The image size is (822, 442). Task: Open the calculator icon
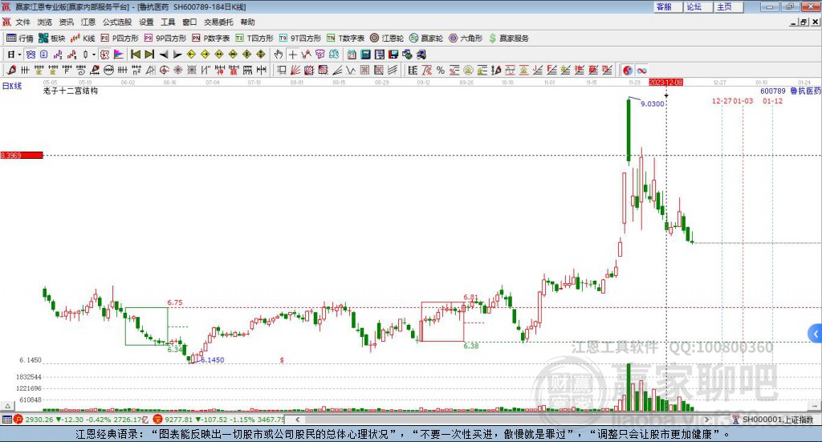click(366, 55)
